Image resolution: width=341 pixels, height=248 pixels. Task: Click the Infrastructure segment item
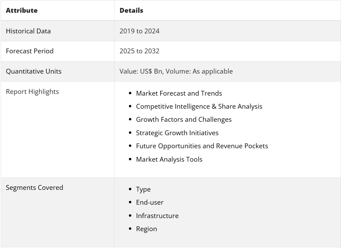click(x=157, y=216)
